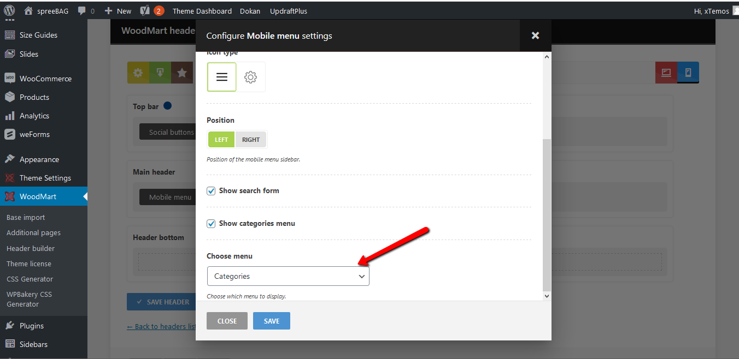Click the blue SAVE button in dialog

click(x=272, y=321)
